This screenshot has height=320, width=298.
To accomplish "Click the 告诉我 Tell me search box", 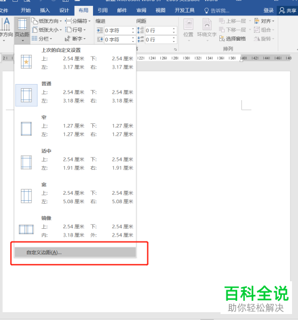I will click(x=217, y=11).
